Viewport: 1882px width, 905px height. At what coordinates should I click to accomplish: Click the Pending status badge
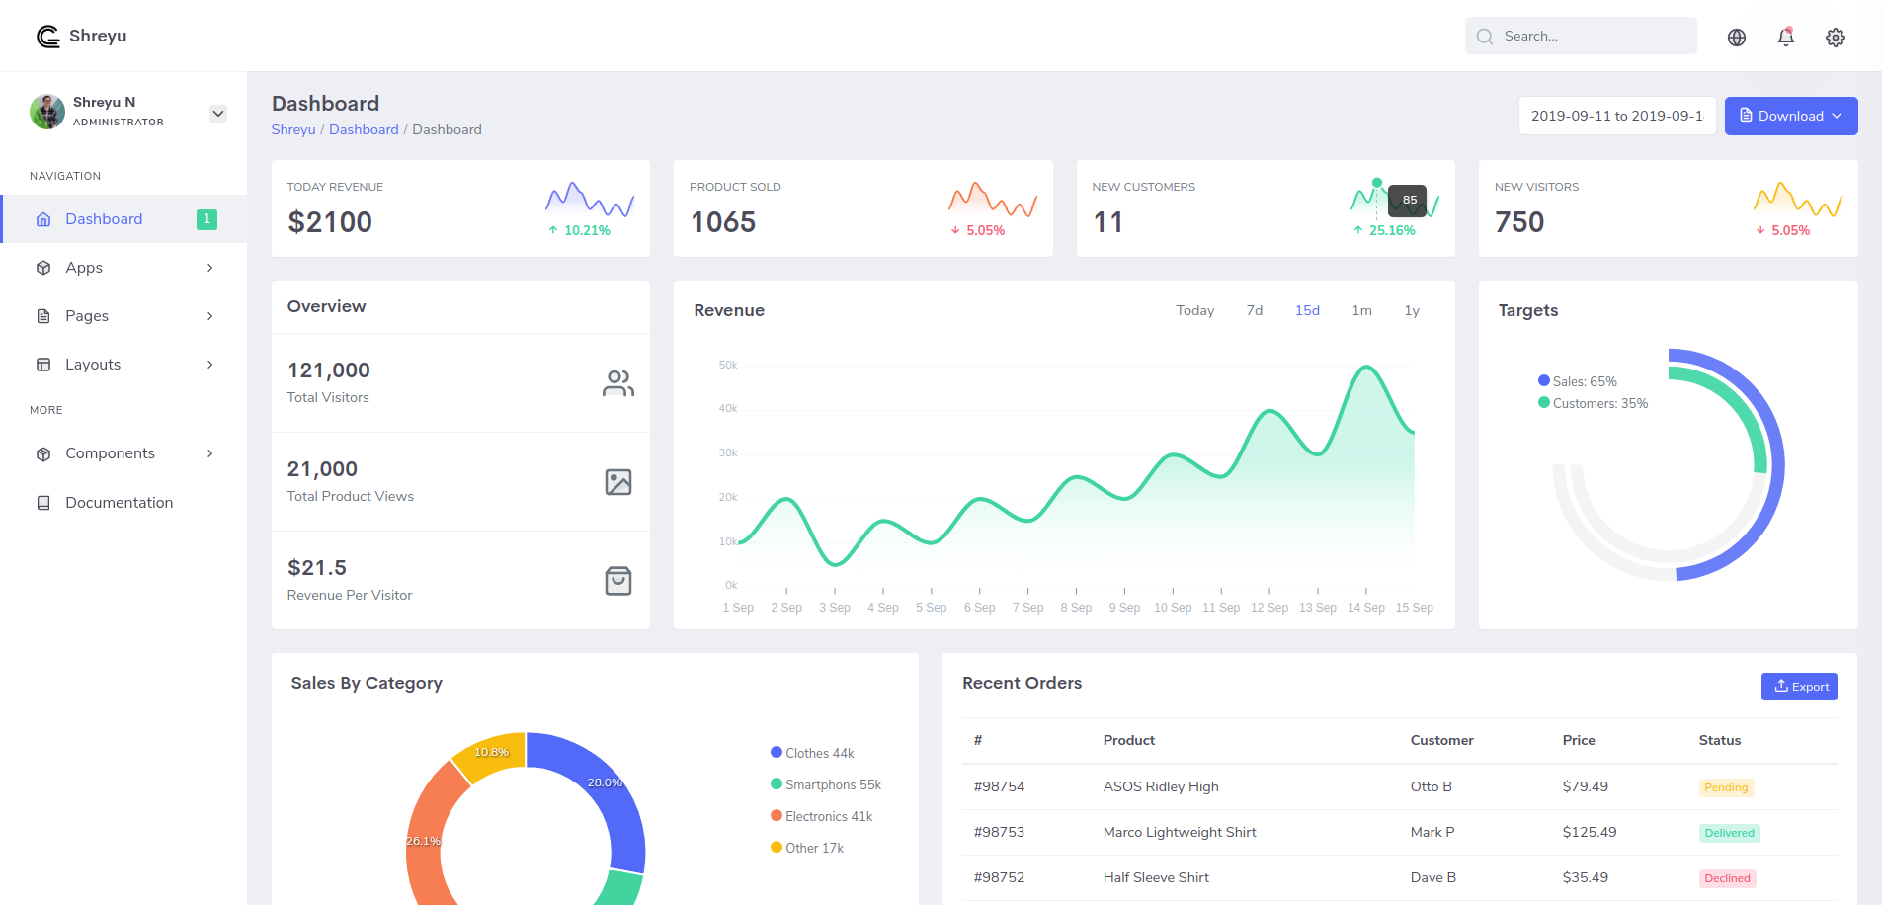tap(1726, 787)
